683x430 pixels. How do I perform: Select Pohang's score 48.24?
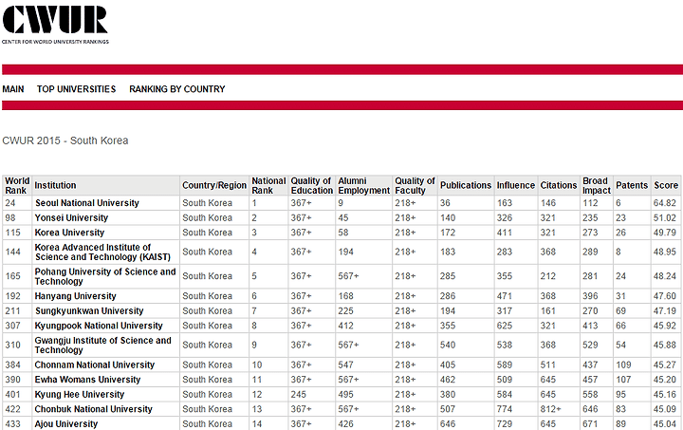pos(665,276)
